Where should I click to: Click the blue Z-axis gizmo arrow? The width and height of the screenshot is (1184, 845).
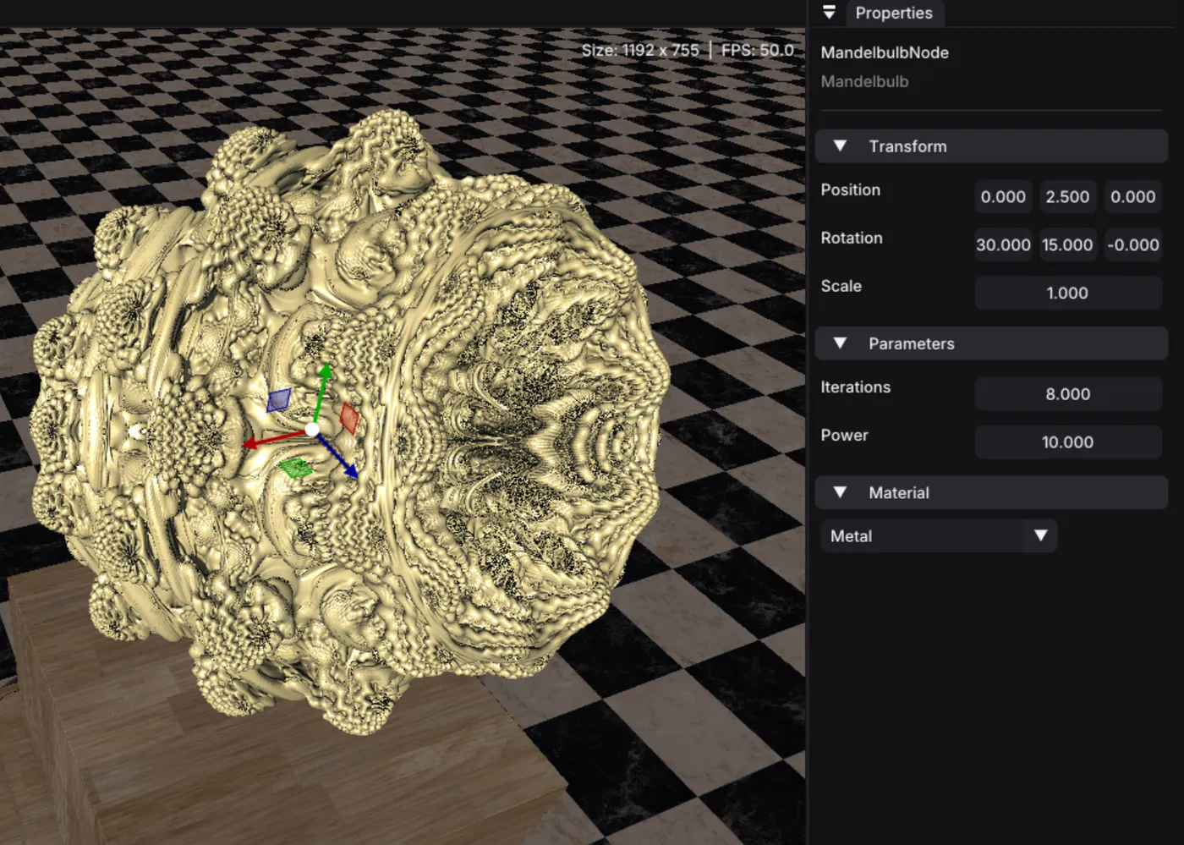pyautogui.click(x=338, y=458)
